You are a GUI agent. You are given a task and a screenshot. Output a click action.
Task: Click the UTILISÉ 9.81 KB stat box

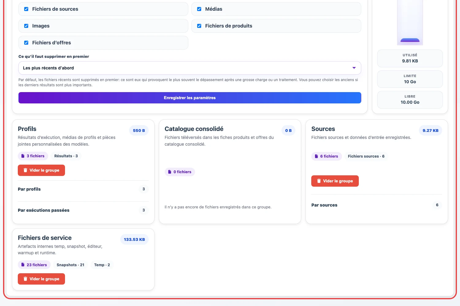tap(410, 58)
